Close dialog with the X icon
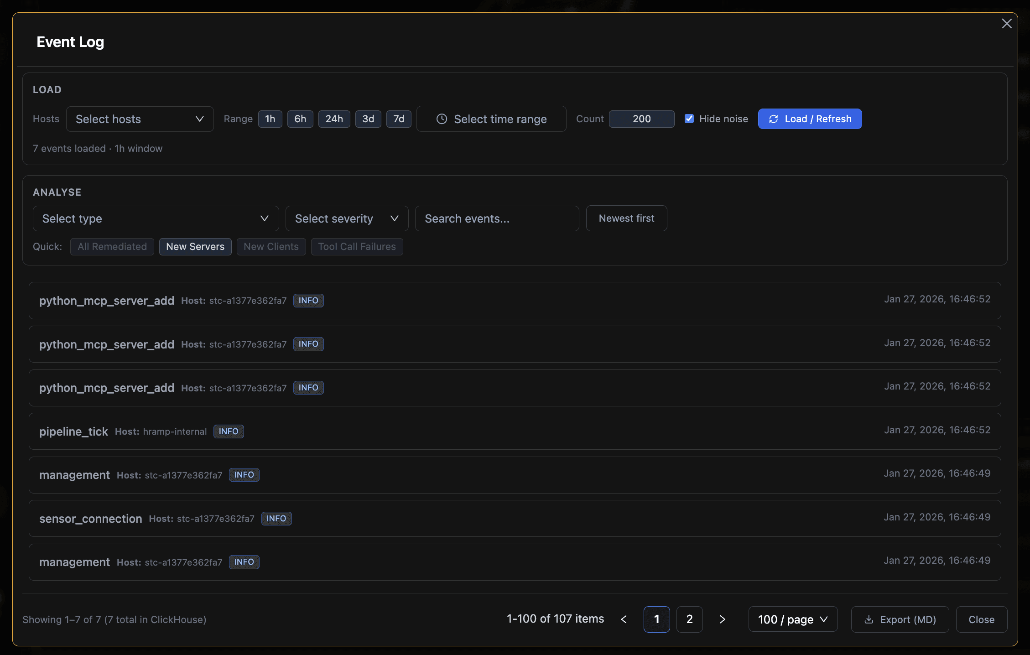This screenshot has width=1030, height=655. [x=1006, y=24]
